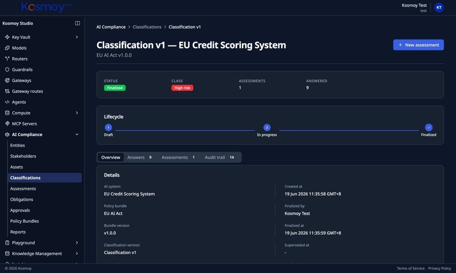
Task: Open Terms of Service link
Action: [x=410, y=268]
